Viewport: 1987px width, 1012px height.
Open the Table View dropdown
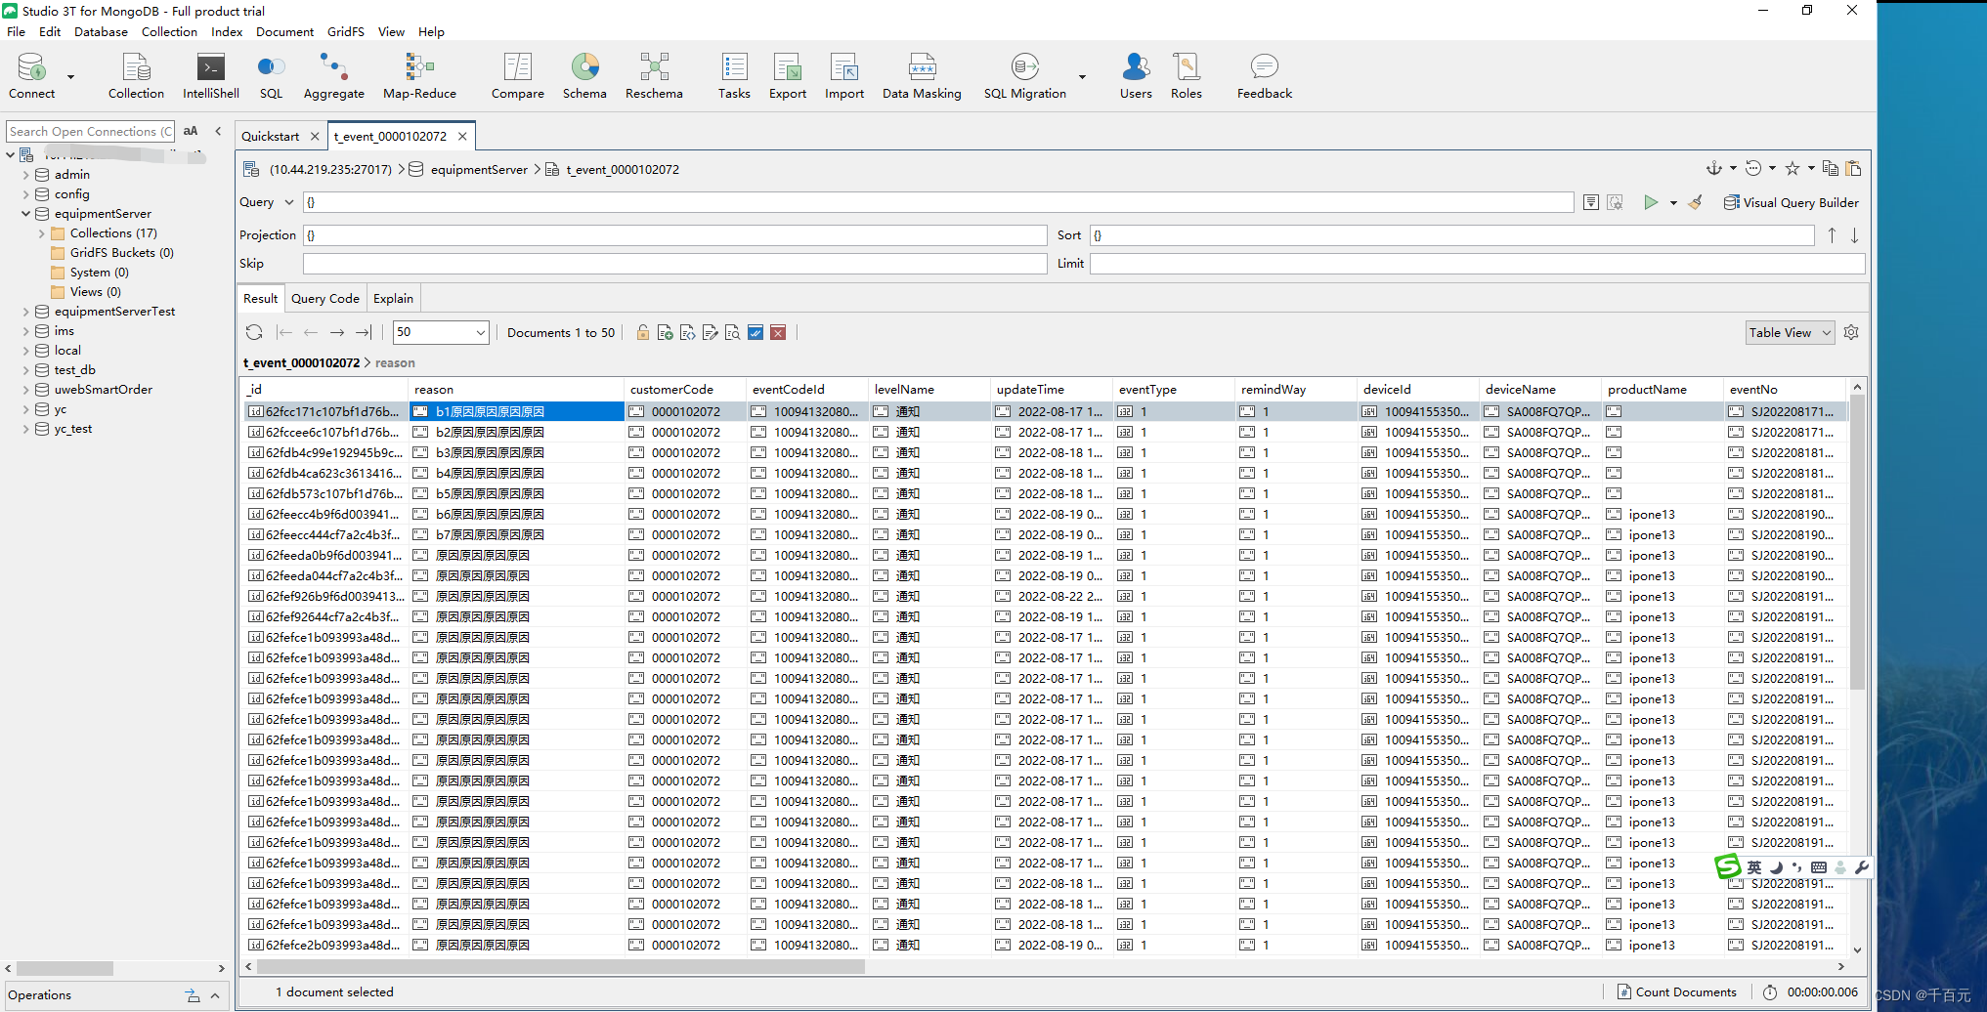coord(1791,332)
